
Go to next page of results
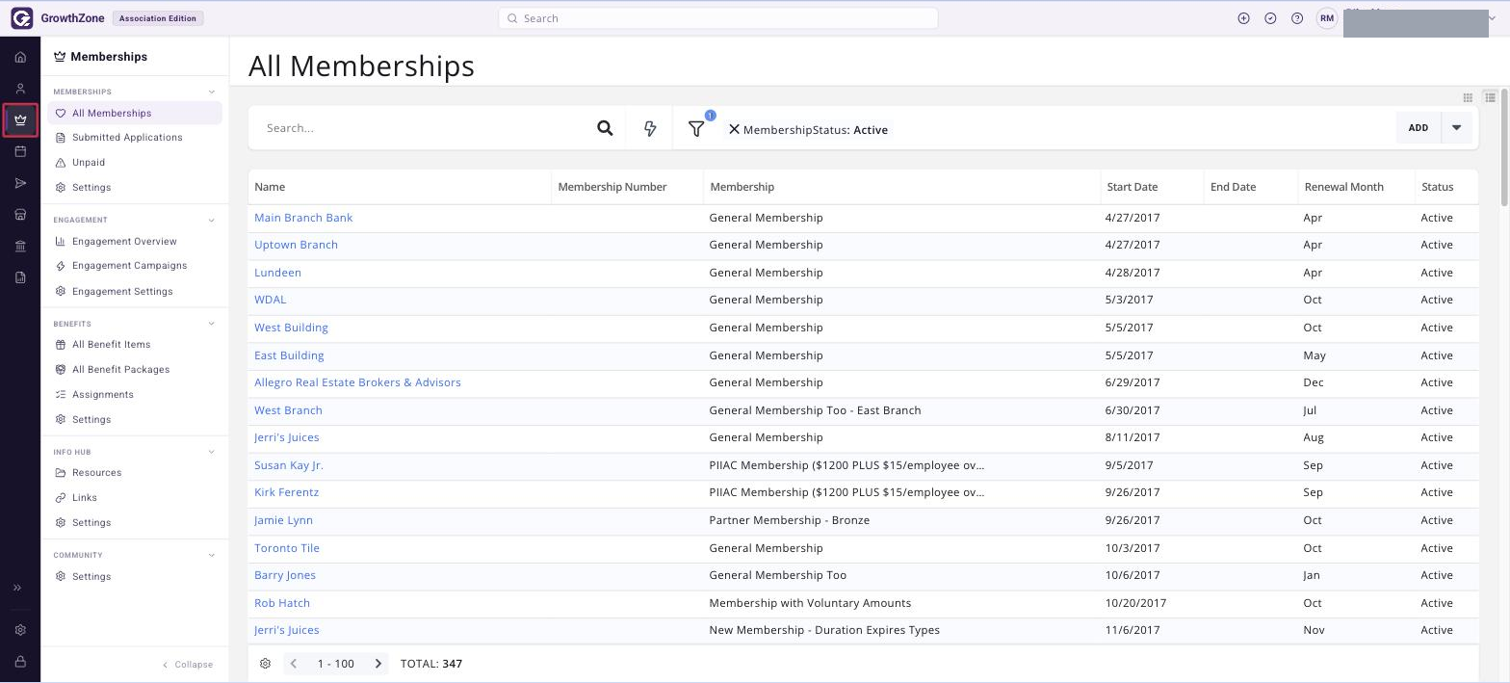378,664
